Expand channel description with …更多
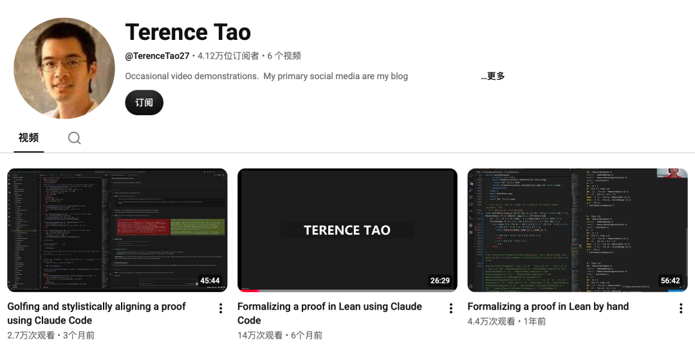 (493, 76)
